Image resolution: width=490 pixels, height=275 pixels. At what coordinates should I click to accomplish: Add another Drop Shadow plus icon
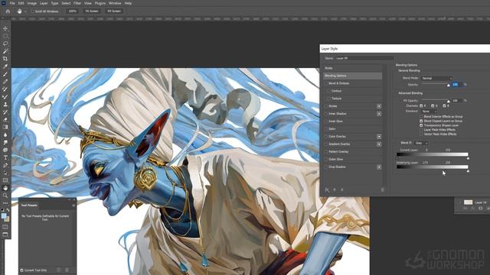click(379, 167)
